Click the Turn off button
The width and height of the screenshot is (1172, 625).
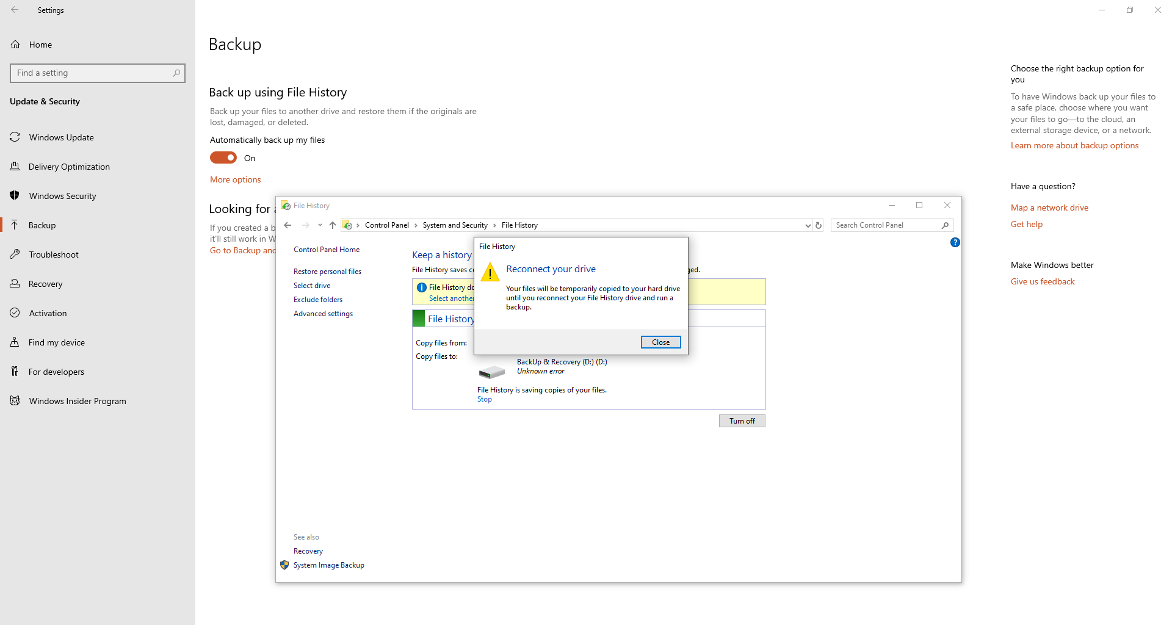742,421
